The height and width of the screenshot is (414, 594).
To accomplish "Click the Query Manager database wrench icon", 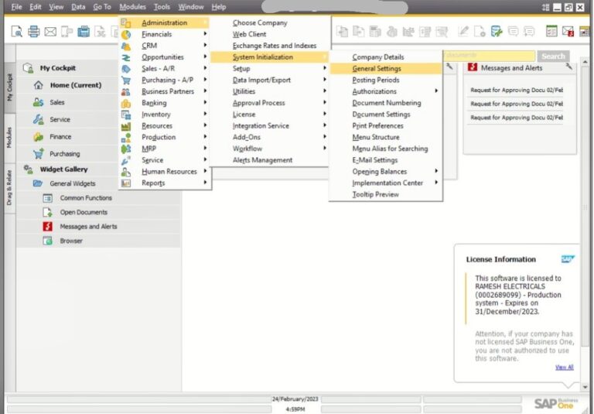I will coord(497,31).
